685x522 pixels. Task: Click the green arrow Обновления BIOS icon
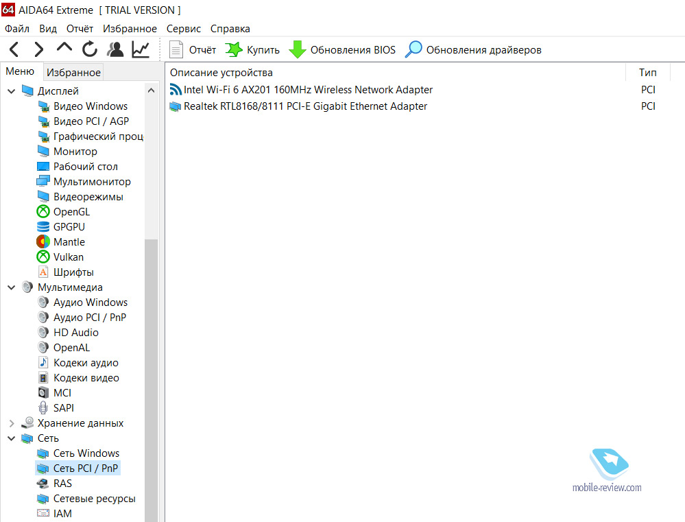coord(298,49)
